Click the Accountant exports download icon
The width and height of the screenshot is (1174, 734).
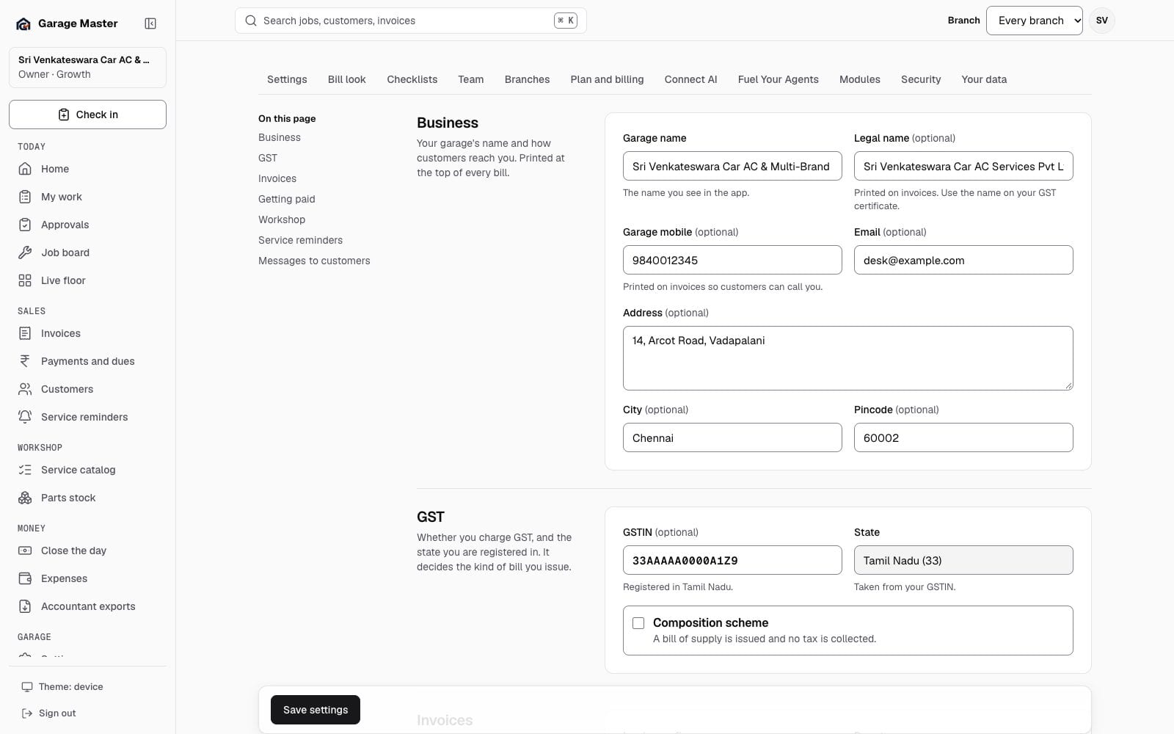coord(25,606)
